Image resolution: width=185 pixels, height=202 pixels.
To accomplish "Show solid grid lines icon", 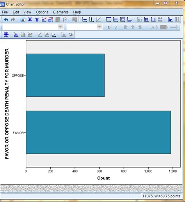I will tap(146, 20).
